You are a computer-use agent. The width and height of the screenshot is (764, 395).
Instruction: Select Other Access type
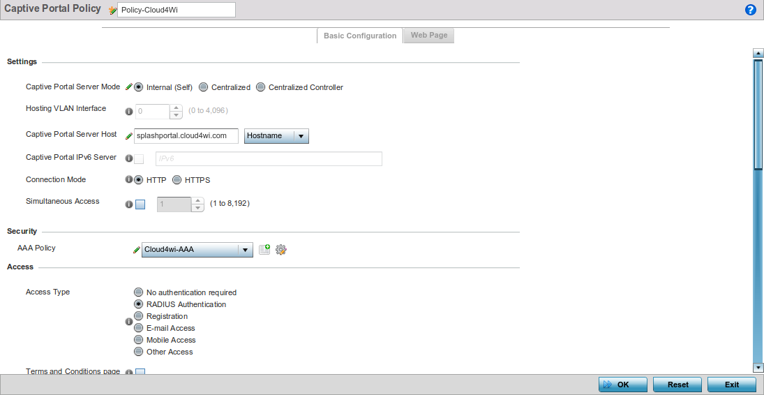pyautogui.click(x=138, y=352)
